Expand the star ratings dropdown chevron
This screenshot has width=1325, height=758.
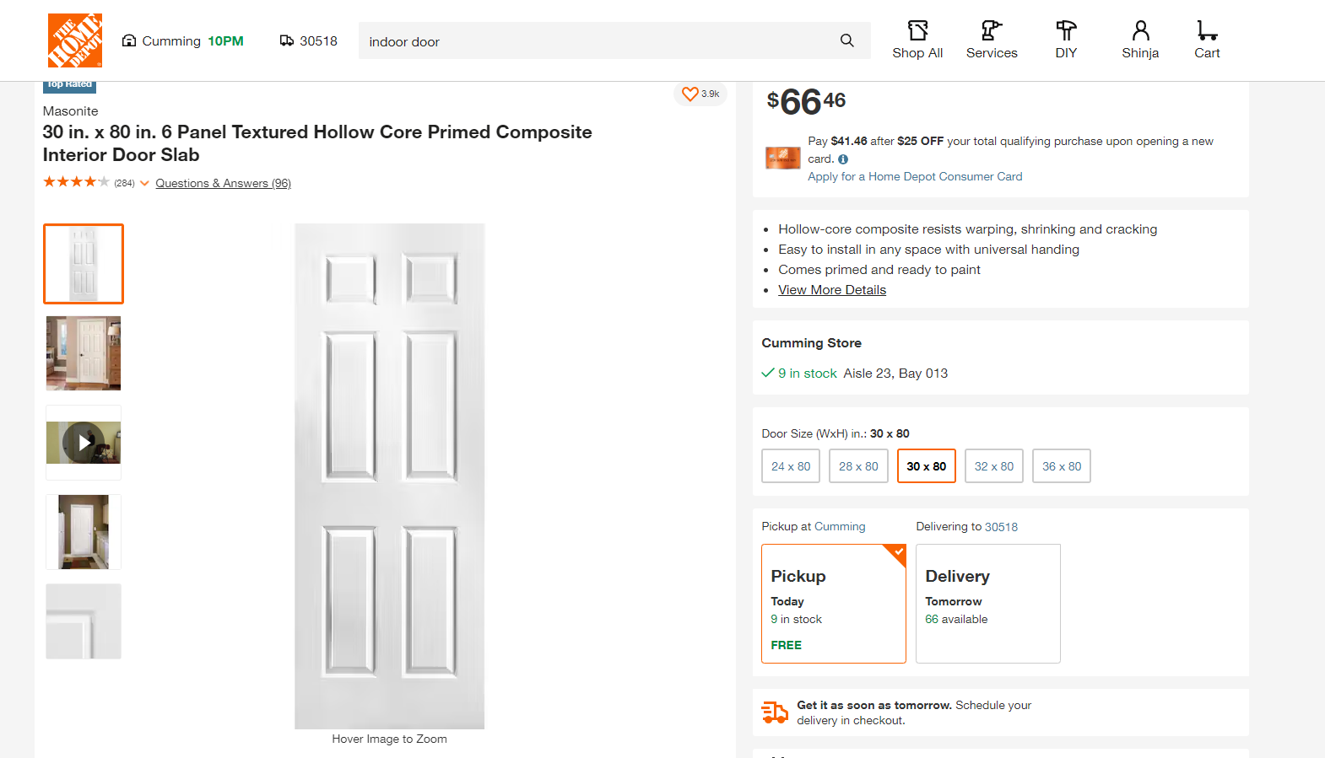[144, 183]
